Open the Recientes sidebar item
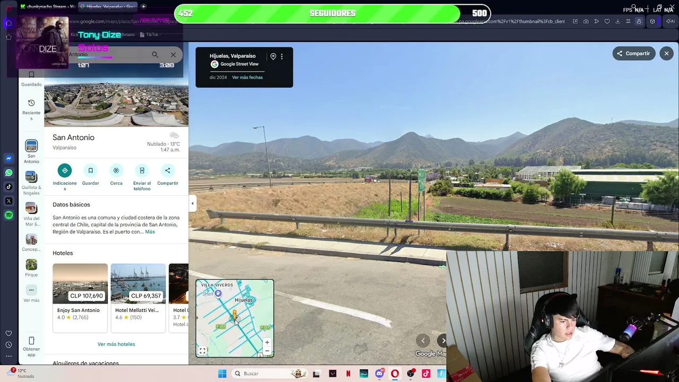 (x=31, y=109)
